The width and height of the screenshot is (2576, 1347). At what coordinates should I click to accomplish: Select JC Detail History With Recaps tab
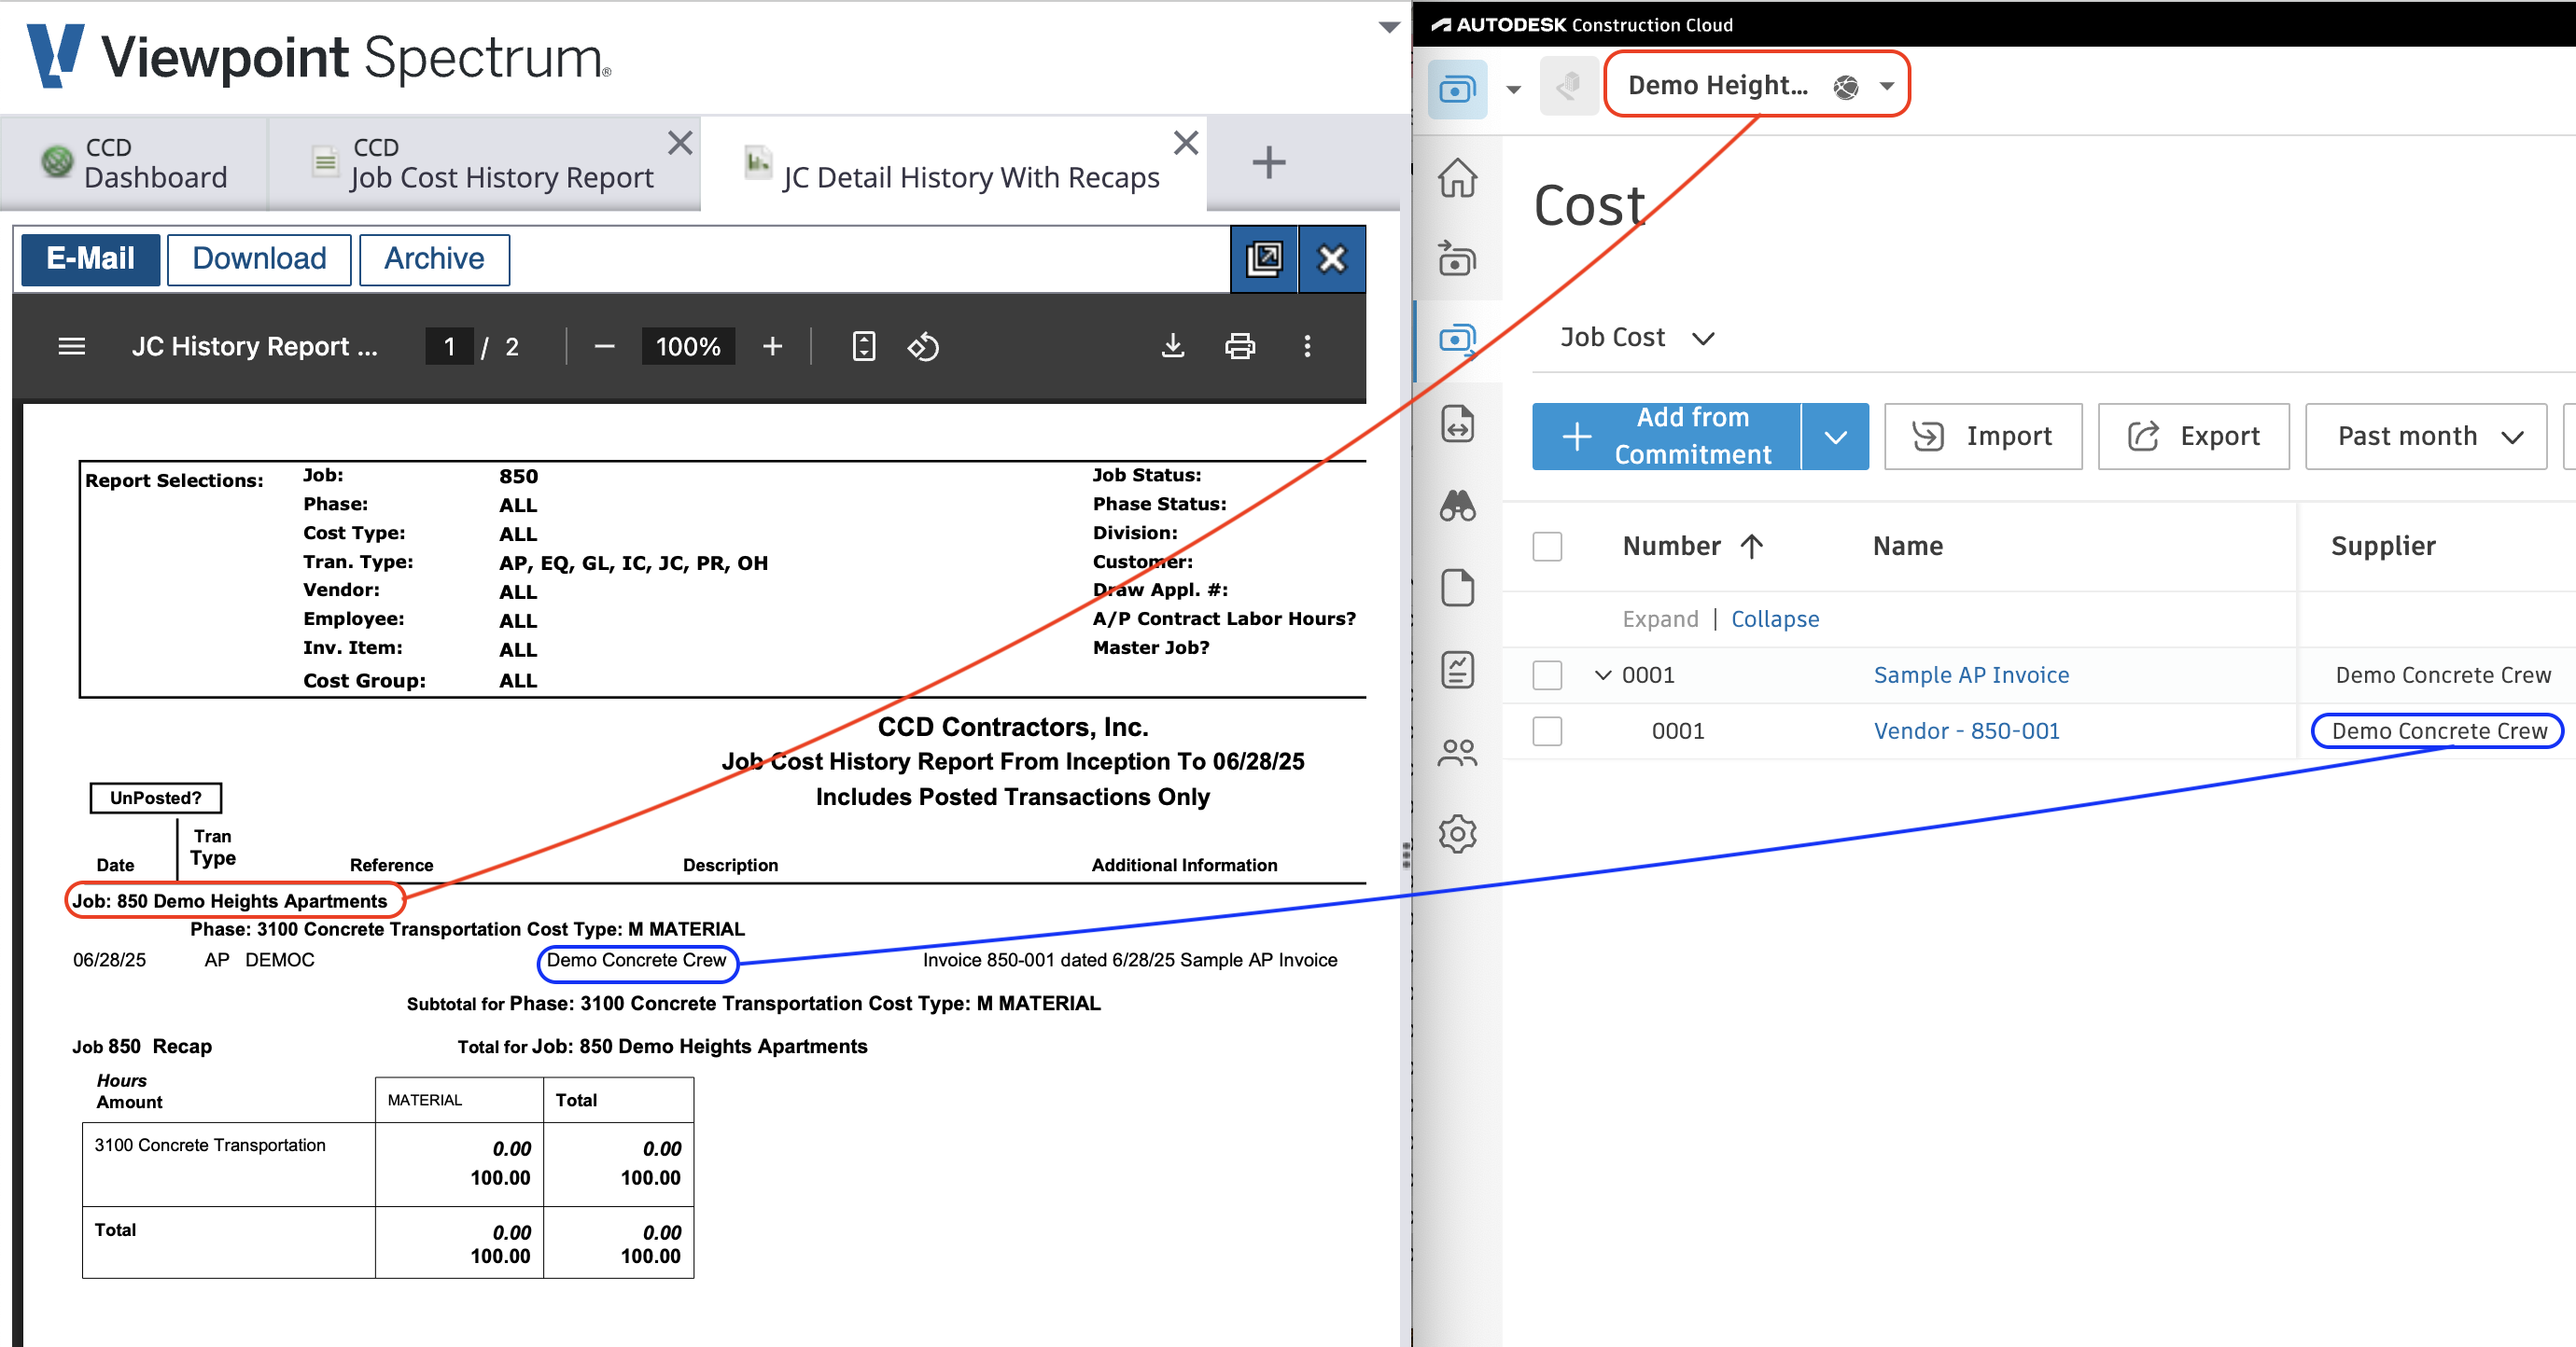tap(953, 163)
